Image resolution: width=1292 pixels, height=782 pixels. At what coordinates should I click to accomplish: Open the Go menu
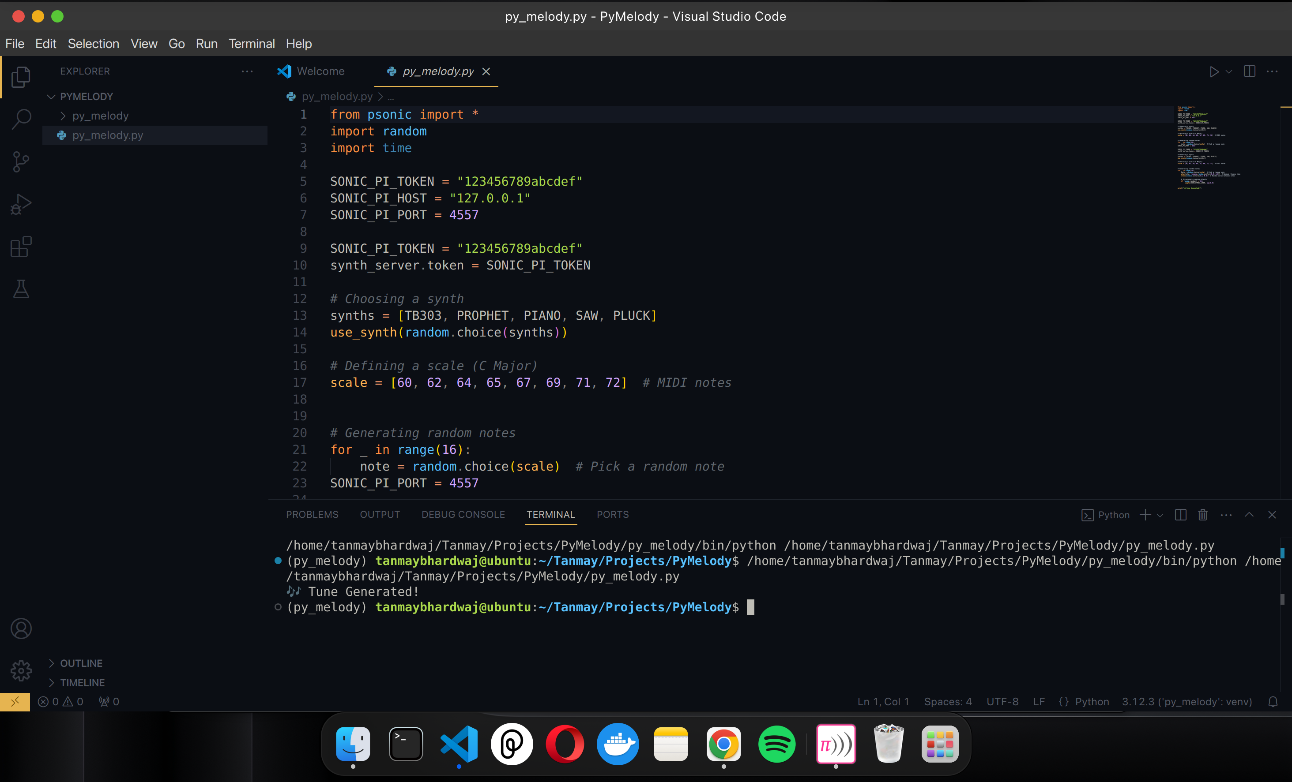(x=177, y=44)
